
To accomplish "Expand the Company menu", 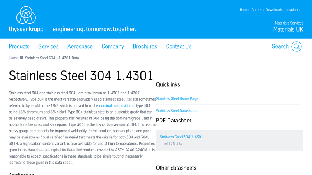I will pos(113,47).
